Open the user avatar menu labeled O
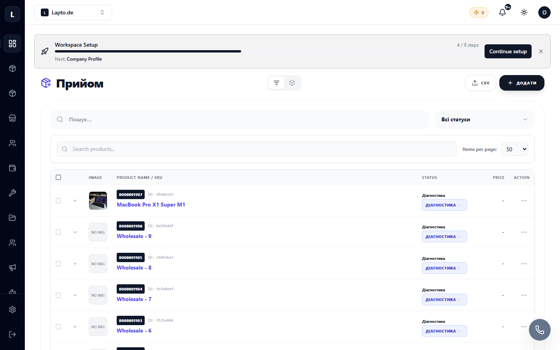The width and height of the screenshot is (560, 350). [544, 12]
